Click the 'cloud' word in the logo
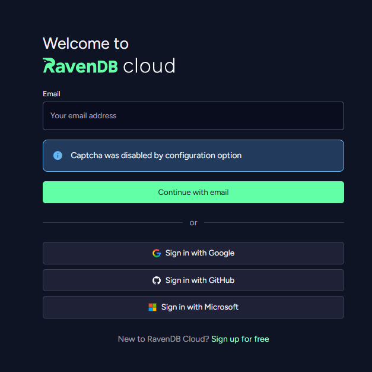Image resolution: width=372 pixels, height=372 pixels. pyautogui.click(x=150, y=65)
